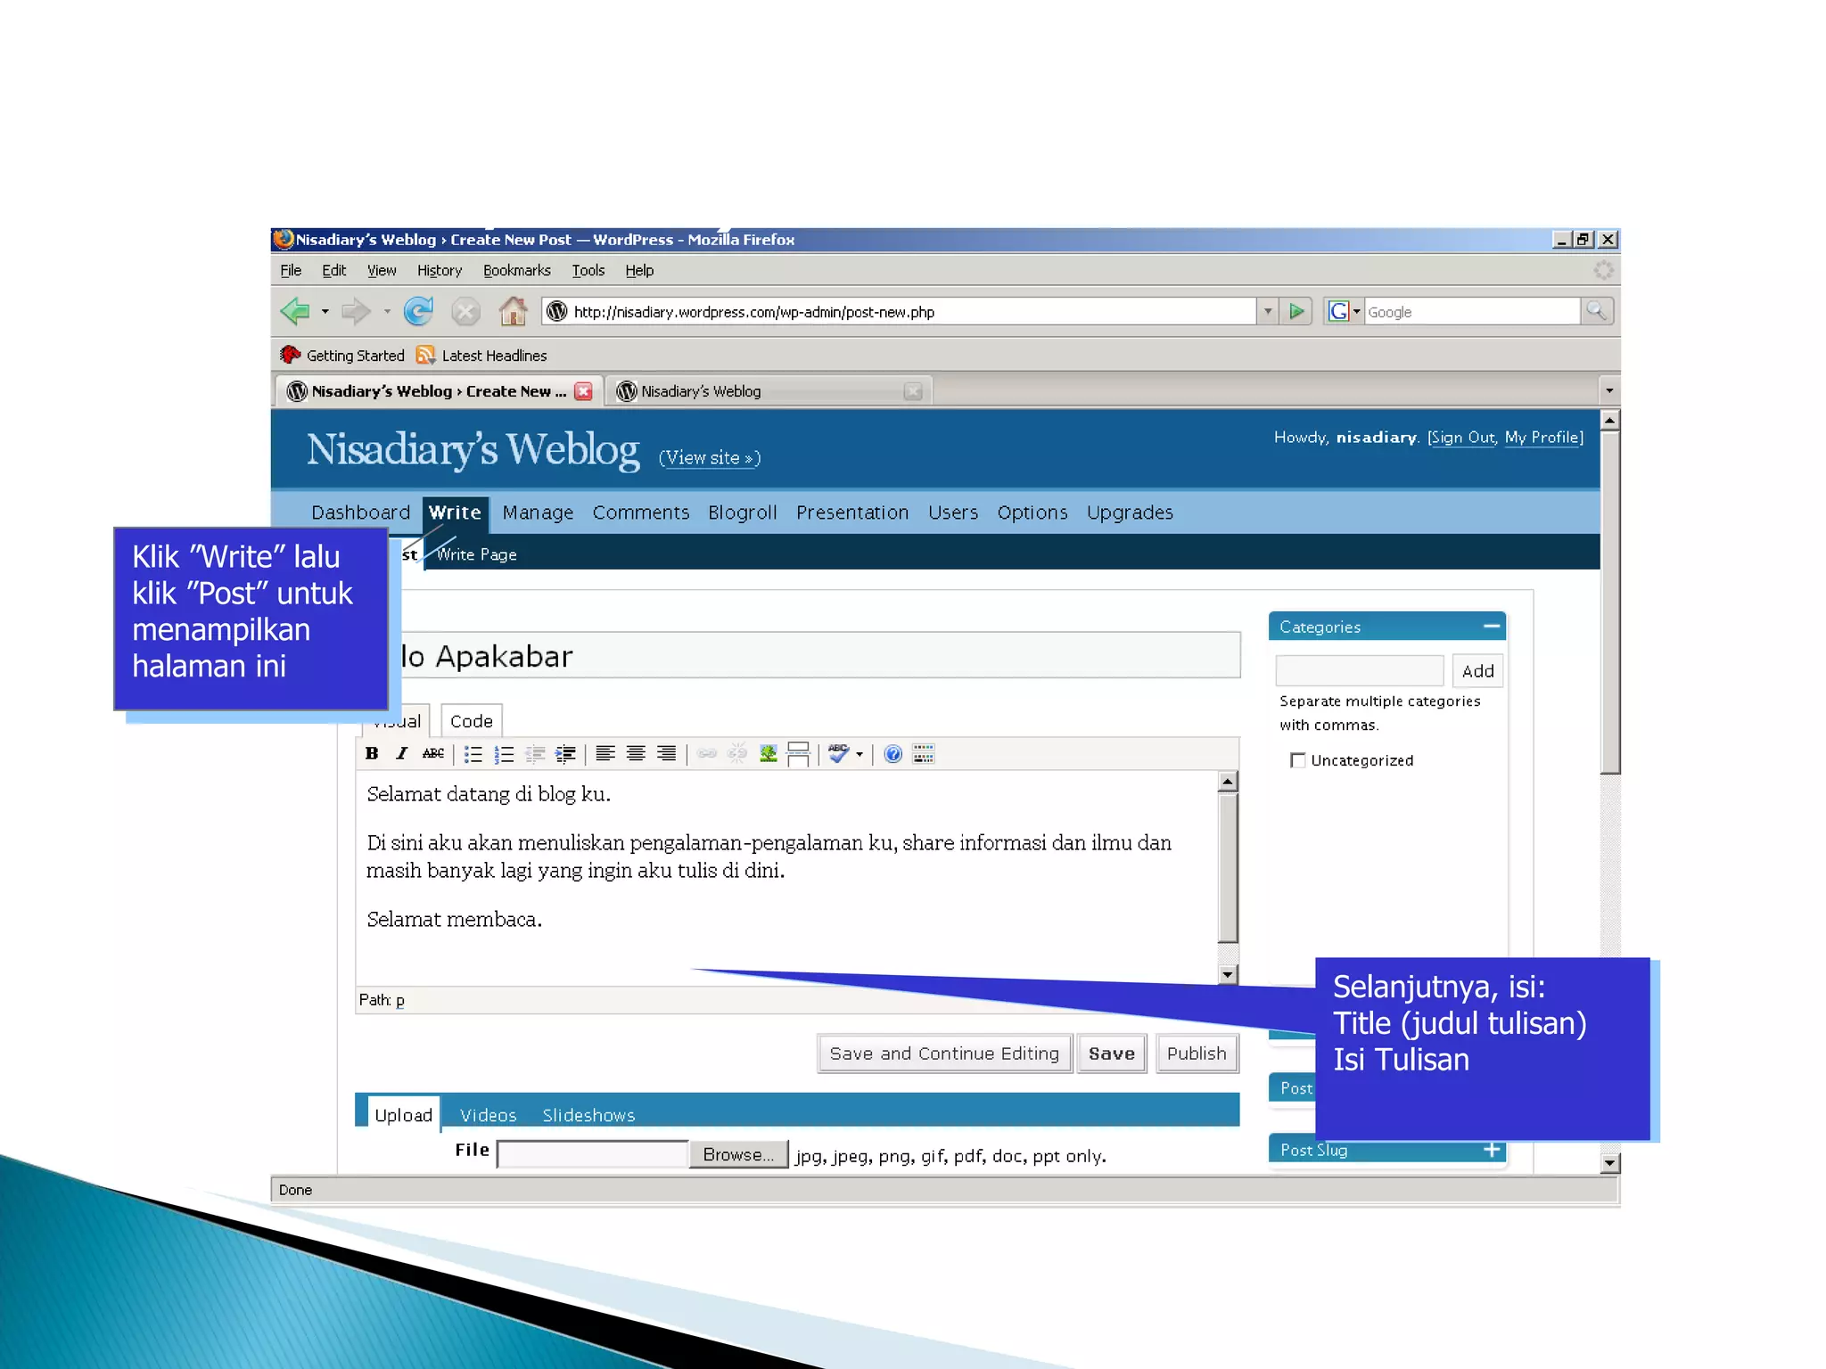Viewport: 1826px width, 1369px height.
Task: Reload page with Firefox refresh icon
Action: 418,311
